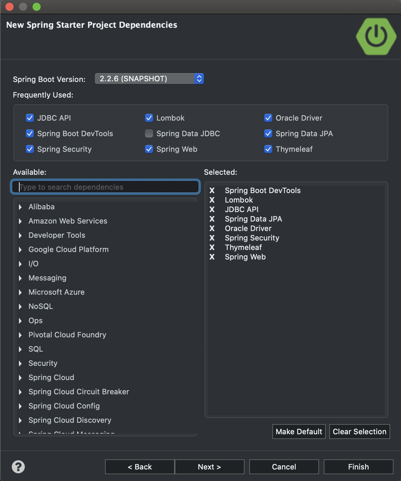The height and width of the screenshot is (481, 401).
Task: Click the Cancel button
Action: coord(284,467)
